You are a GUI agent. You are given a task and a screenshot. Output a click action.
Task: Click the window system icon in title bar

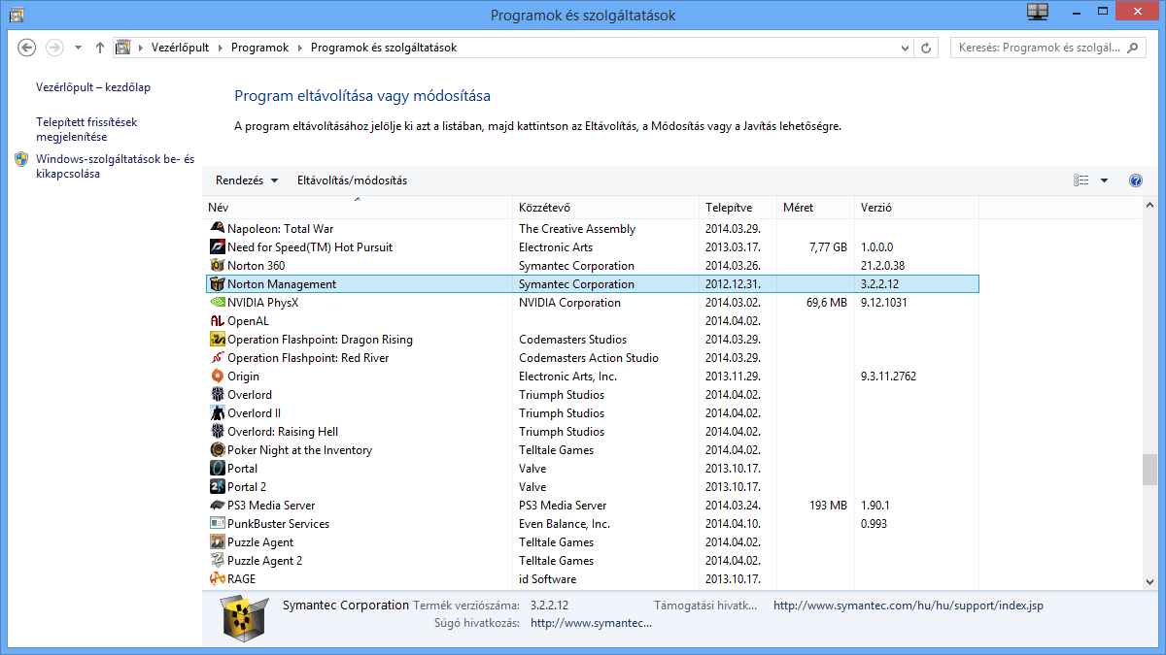16,14
